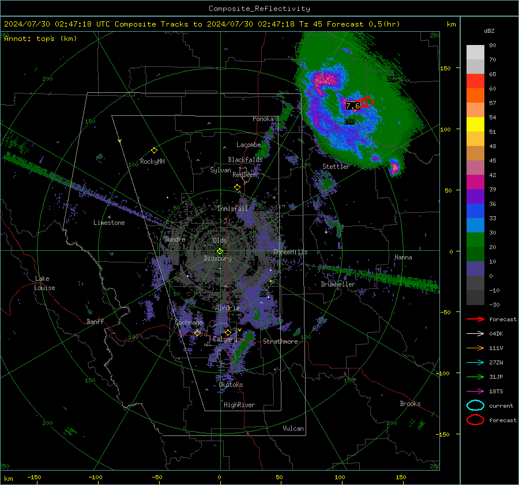The height and width of the screenshot is (485, 519).
Task: Click the cyan arrow beside 27ZW
Action: (475, 363)
